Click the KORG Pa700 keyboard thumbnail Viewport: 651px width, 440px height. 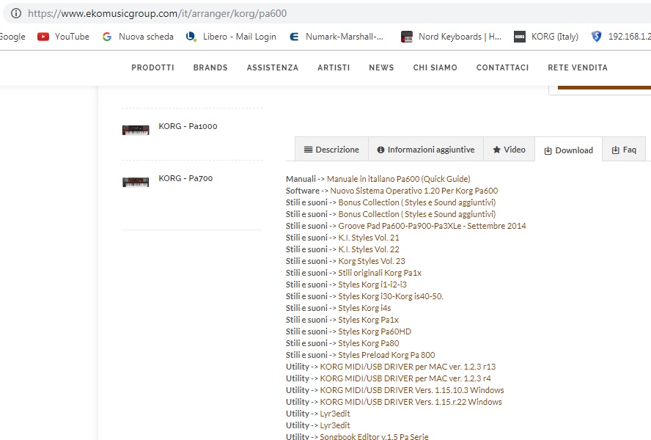[x=136, y=182]
